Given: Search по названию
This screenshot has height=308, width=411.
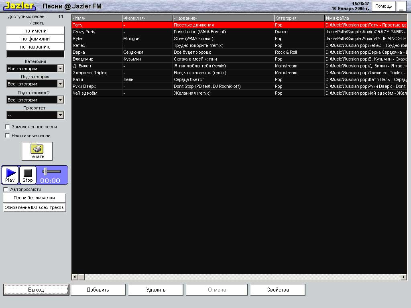Looking at the screenshot, I should (x=35, y=47).
